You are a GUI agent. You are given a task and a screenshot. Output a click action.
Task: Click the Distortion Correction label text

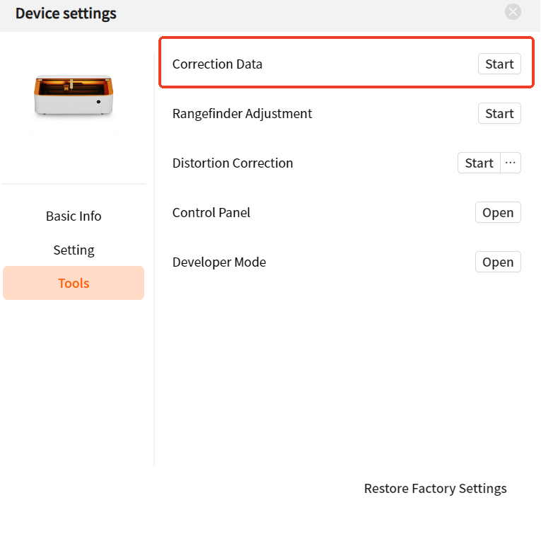coord(233,163)
